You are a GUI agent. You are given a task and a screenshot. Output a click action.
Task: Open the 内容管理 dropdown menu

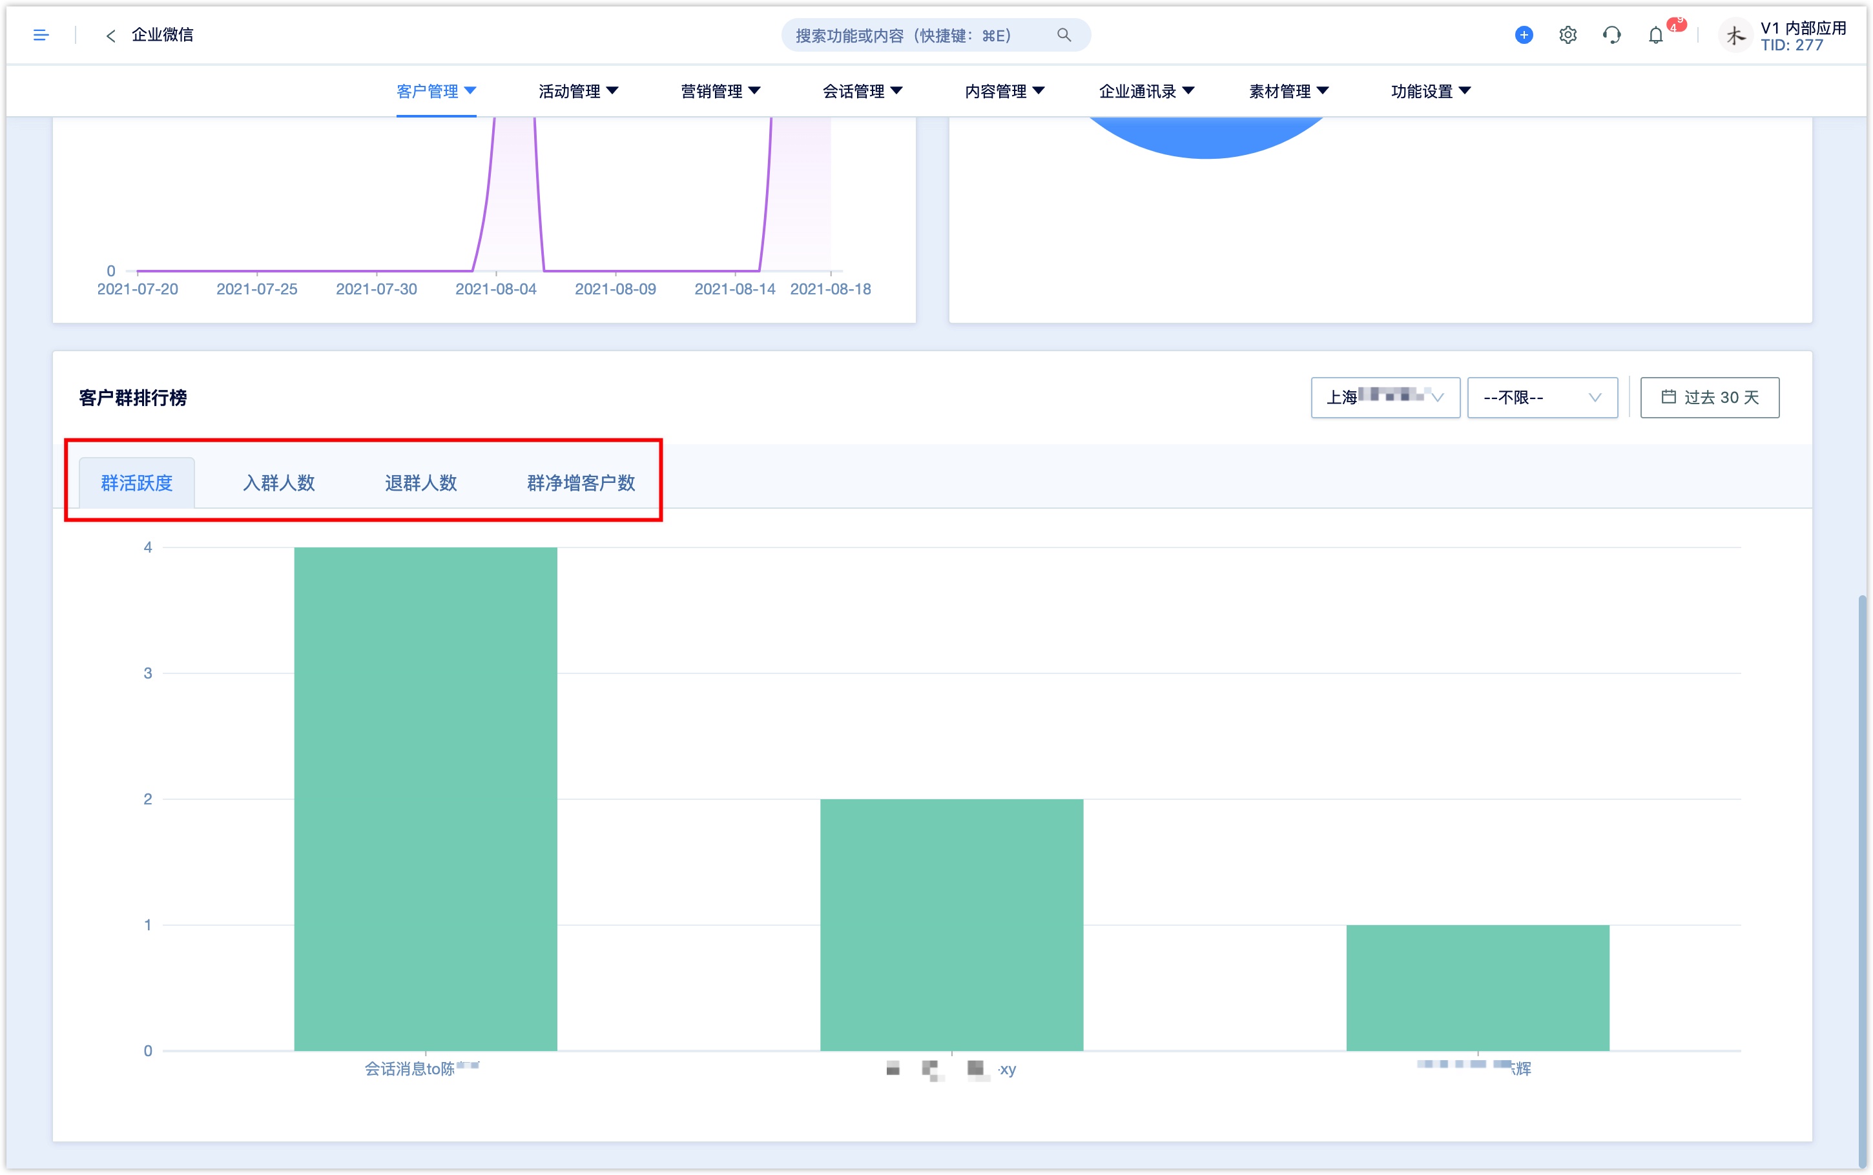click(1005, 91)
